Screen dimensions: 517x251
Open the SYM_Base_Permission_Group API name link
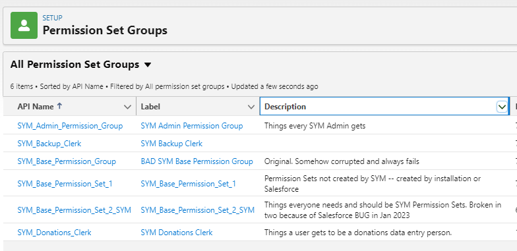[x=67, y=161]
